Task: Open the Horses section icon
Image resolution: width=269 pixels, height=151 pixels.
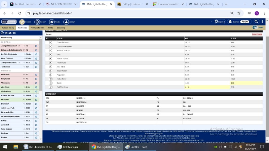Action: click(22, 22)
